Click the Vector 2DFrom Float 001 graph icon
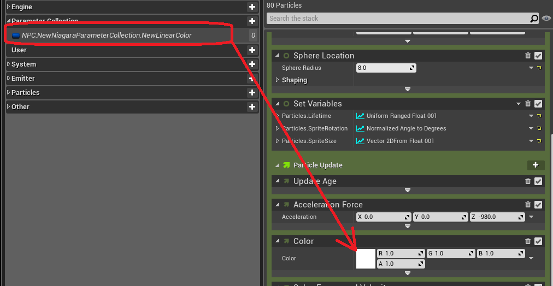Screen dimensions: 553x286 [360, 141]
